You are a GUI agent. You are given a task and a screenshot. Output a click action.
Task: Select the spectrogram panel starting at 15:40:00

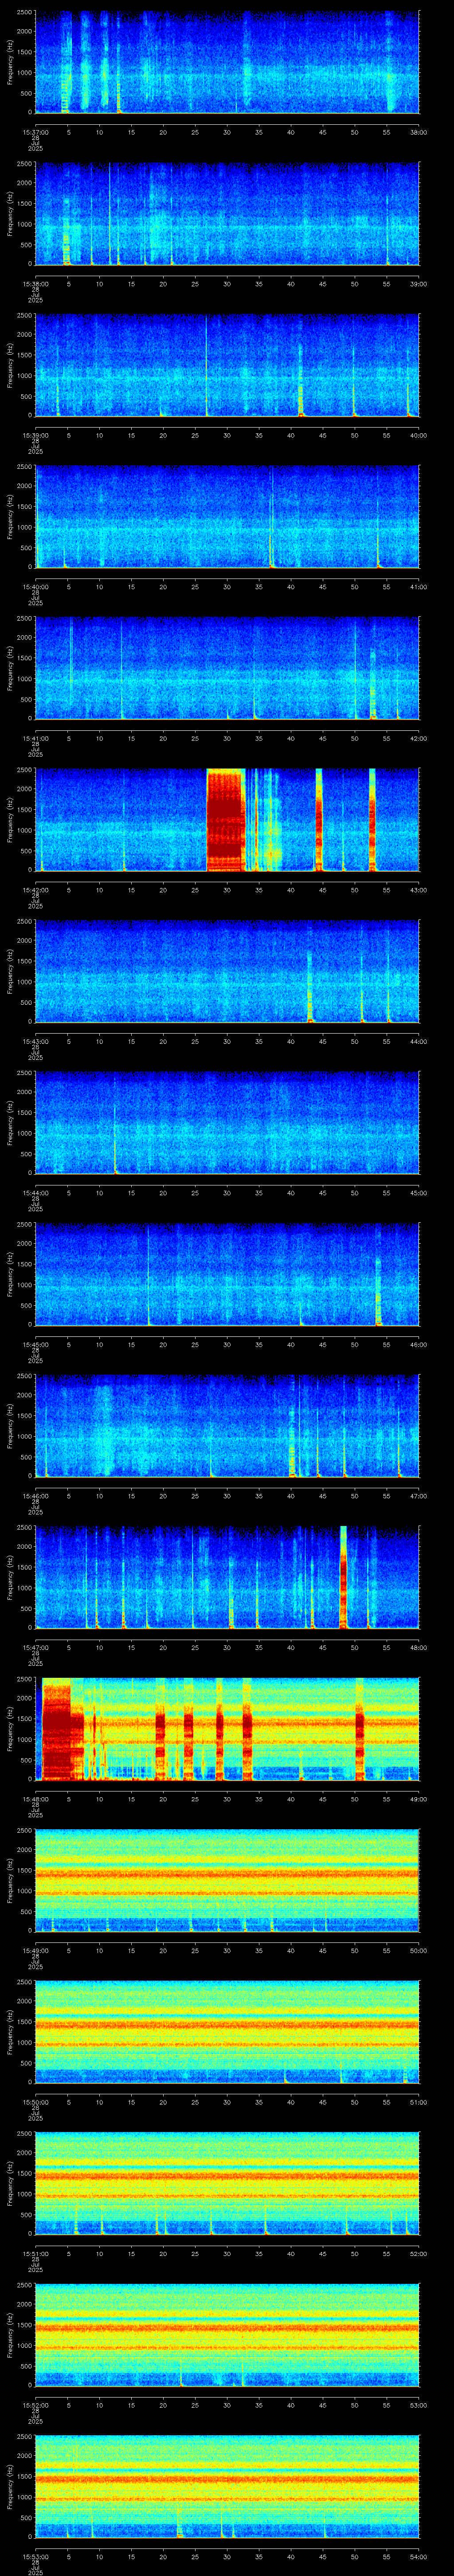227,516
